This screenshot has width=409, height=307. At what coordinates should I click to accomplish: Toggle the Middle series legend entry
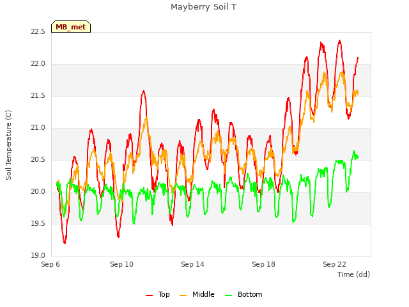click(x=197, y=294)
